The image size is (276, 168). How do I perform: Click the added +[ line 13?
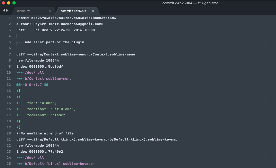[19, 91]
